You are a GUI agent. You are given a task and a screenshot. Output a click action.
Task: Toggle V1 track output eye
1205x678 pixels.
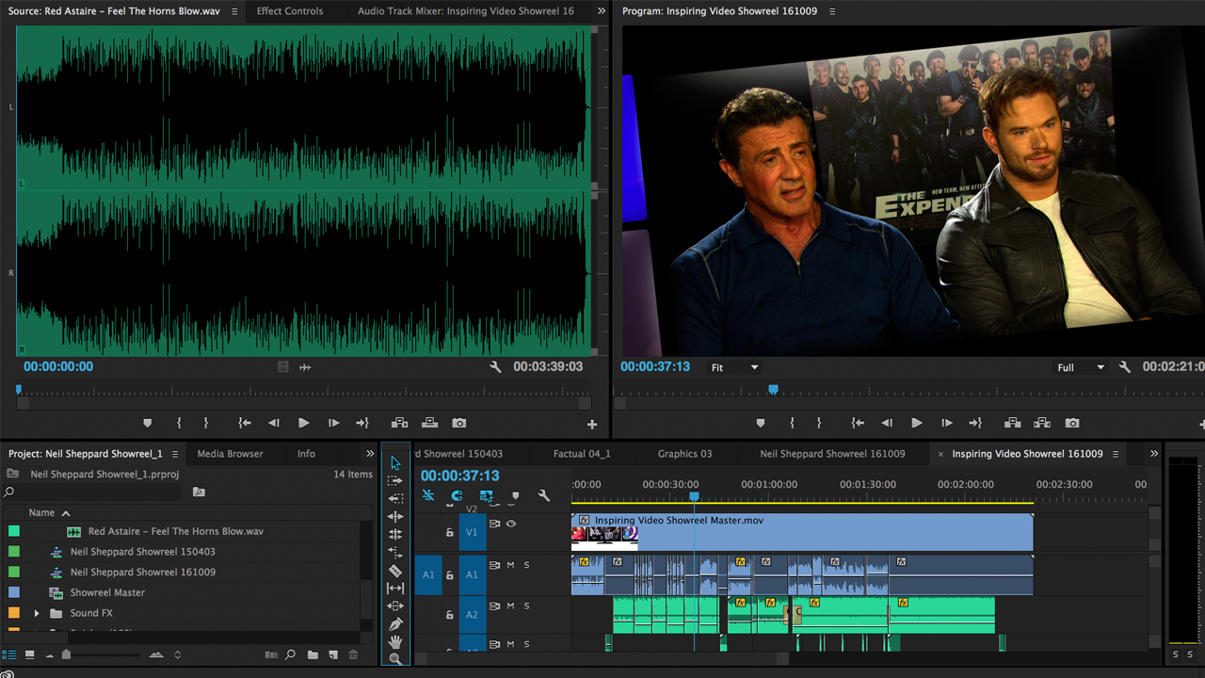[511, 524]
